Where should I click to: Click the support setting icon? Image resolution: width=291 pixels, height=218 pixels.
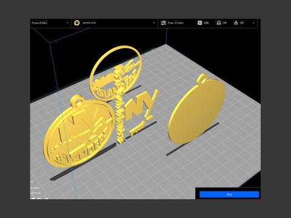click(219, 23)
